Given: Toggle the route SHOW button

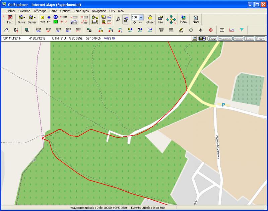Looking at the screenshot, I should (95, 22).
